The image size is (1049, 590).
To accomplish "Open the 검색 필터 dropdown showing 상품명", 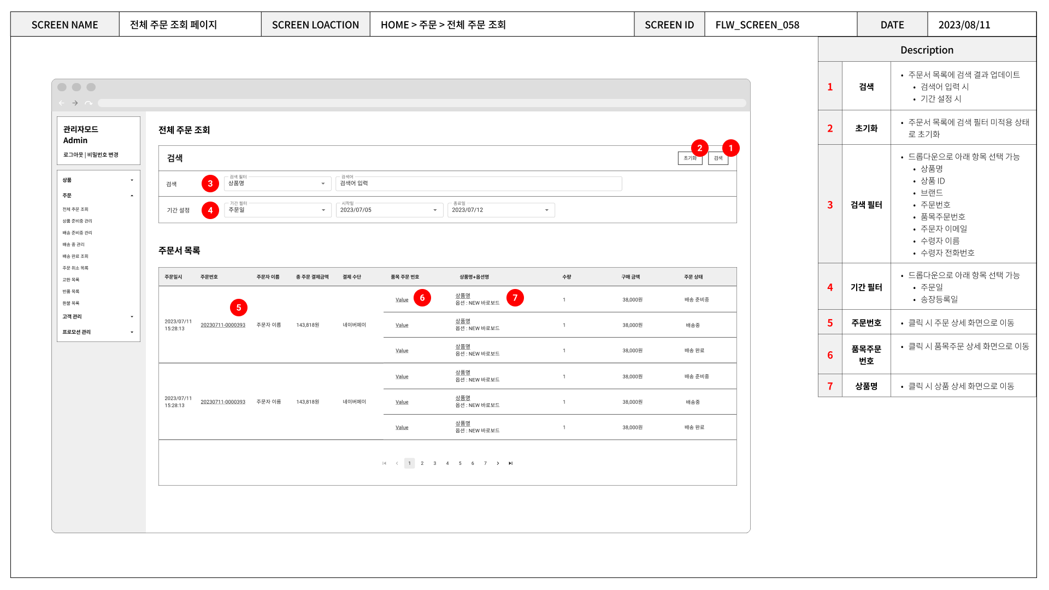I will click(278, 184).
